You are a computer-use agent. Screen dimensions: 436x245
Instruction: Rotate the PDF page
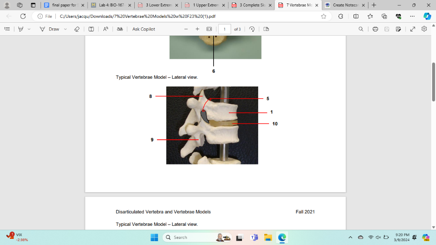pos(252,29)
